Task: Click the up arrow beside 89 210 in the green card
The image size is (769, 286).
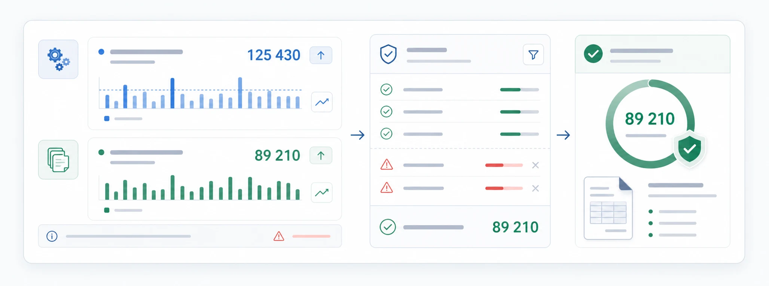Action: 321,156
